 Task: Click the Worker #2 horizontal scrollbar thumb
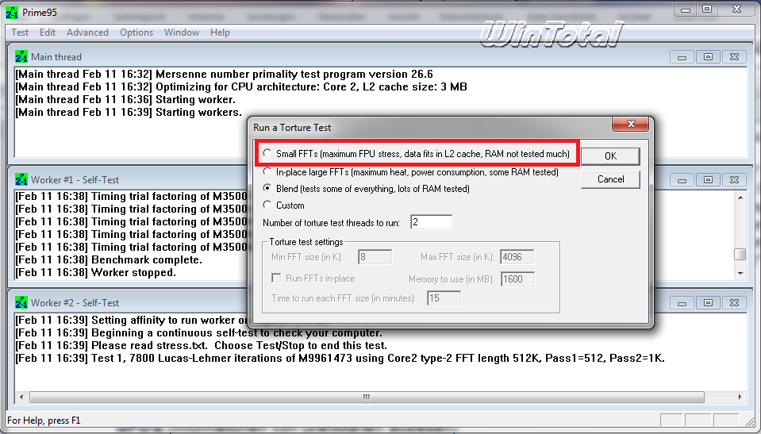[367, 397]
